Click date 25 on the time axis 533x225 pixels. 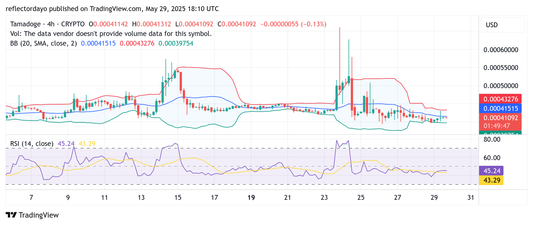[361, 198]
